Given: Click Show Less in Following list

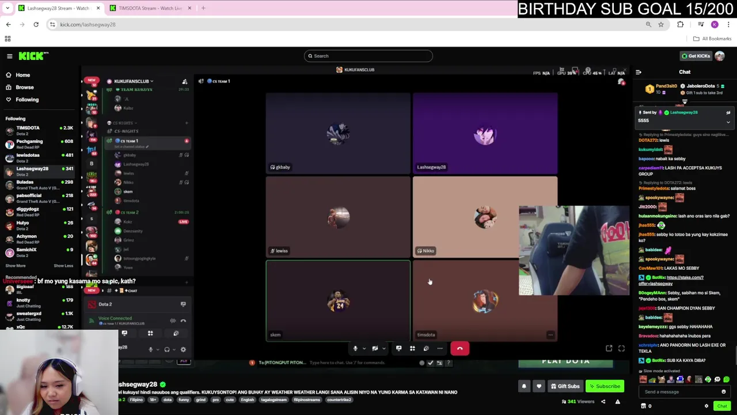Looking at the screenshot, I should (63, 266).
